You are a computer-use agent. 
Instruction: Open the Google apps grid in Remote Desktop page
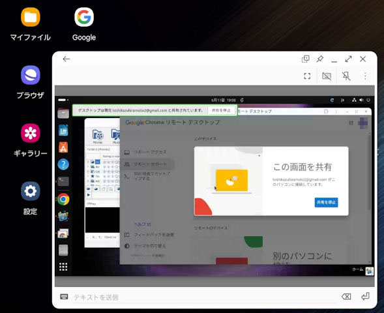coord(351,123)
